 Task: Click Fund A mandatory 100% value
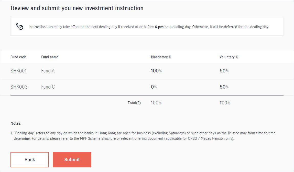coord(156,71)
